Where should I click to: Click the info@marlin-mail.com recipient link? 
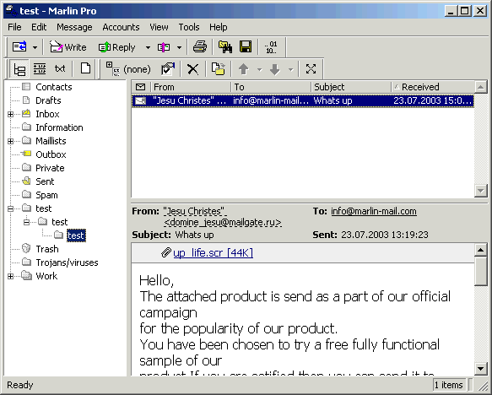(374, 211)
